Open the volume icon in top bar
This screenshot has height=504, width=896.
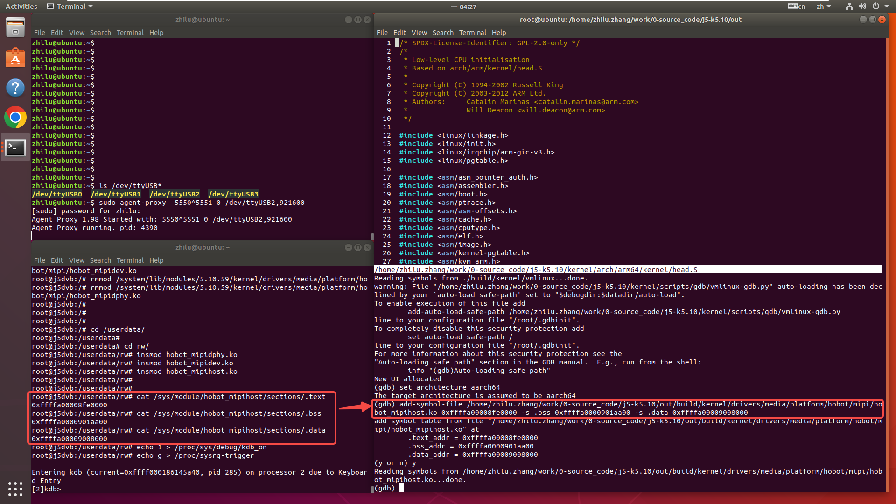tap(862, 7)
